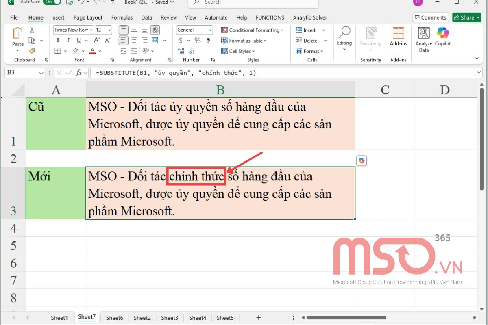488x325 pixels.
Task: Toggle Align Left
Action: pyautogui.click(x=123, y=41)
